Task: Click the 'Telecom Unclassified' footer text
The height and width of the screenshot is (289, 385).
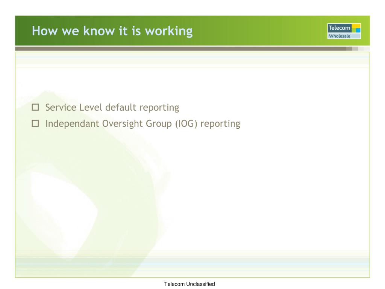Action: click(189, 284)
